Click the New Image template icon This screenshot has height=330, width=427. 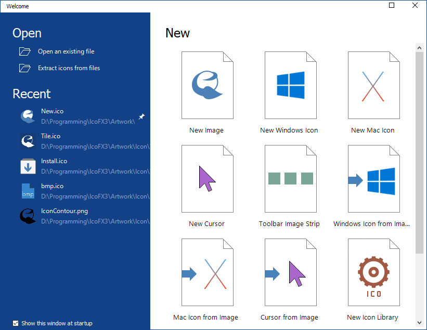pos(207,86)
